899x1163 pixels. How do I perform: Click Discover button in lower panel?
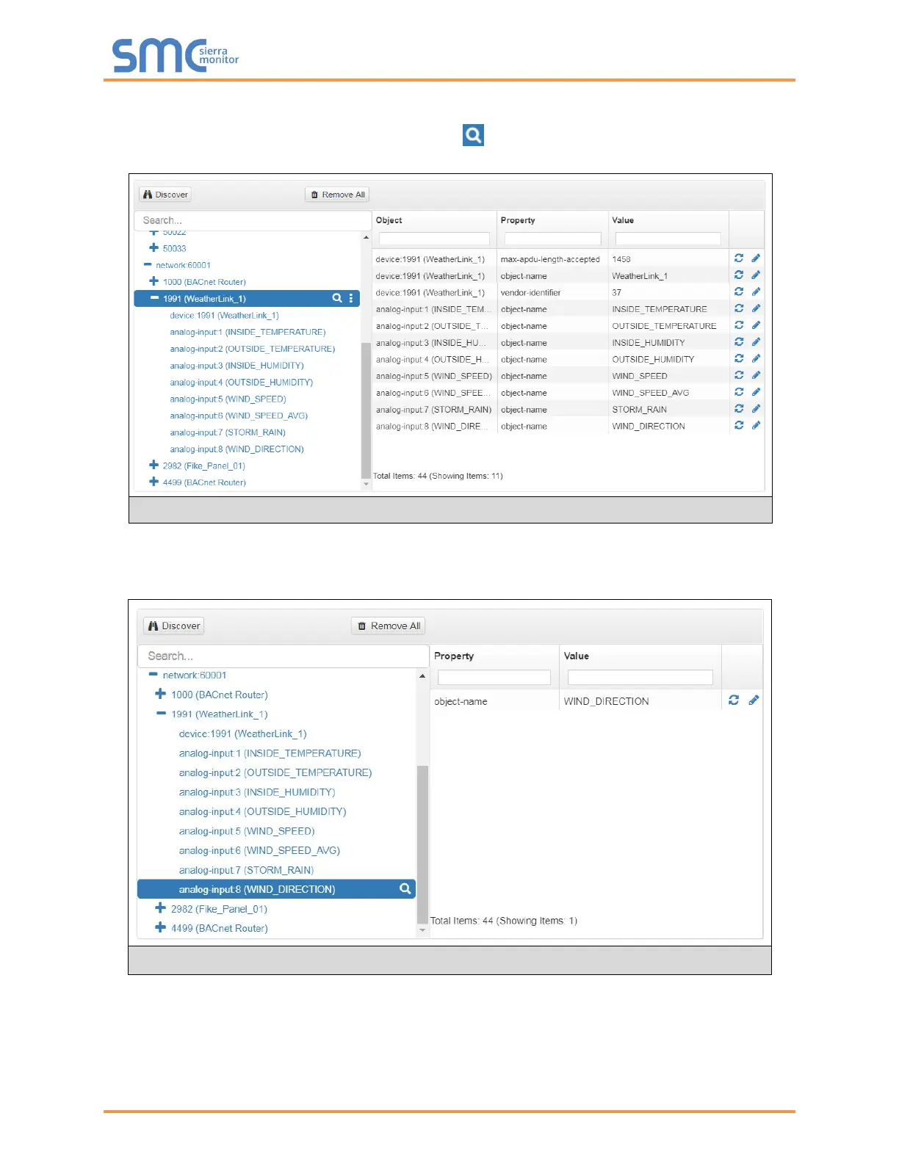(173, 626)
